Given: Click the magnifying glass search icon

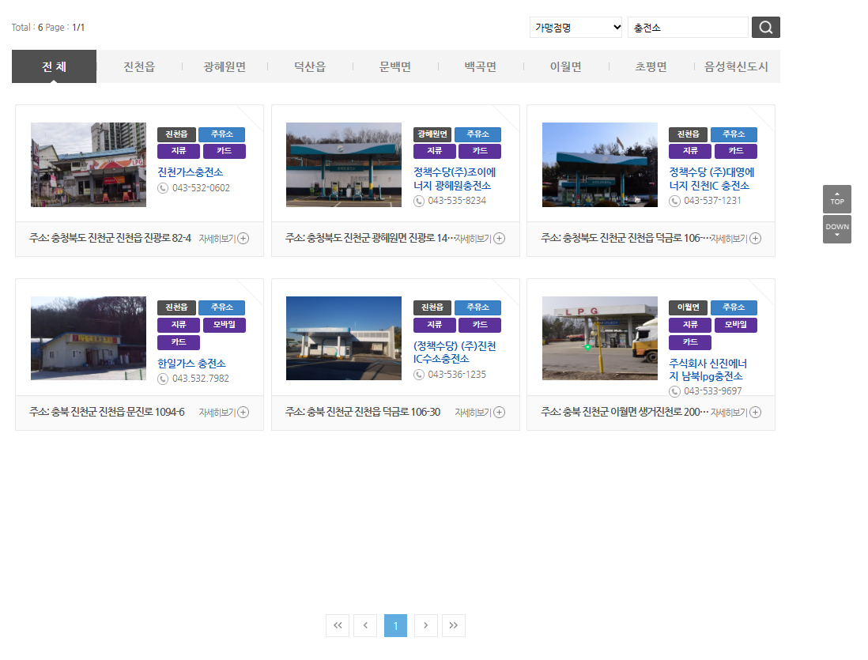Looking at the screenshot, I should coord(764,27).
